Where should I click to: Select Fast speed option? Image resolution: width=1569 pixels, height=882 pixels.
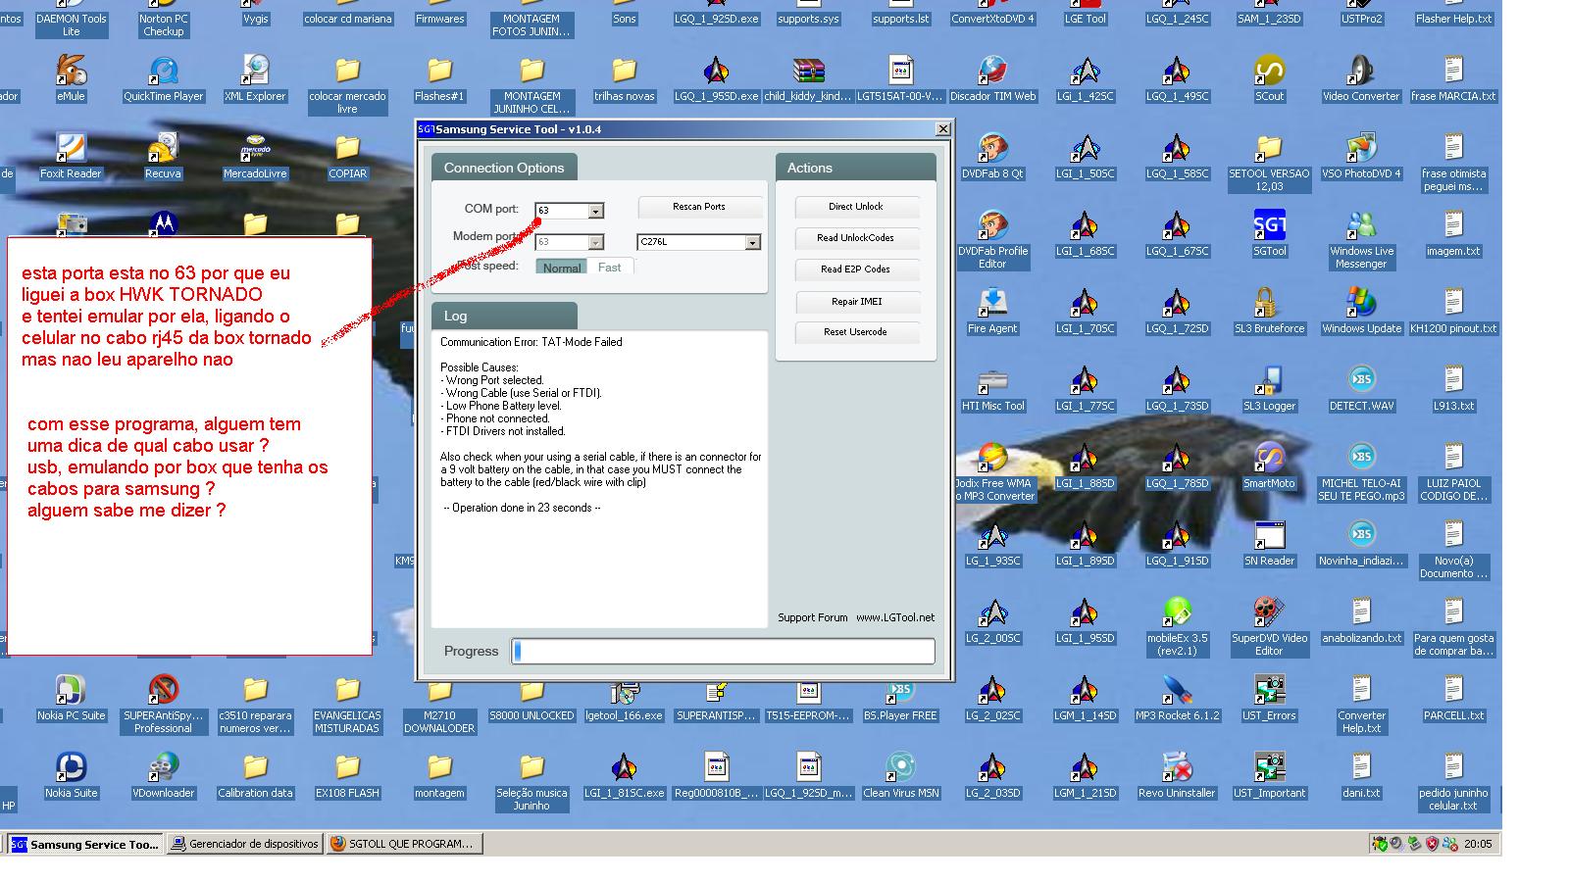[x=610, y=267]
